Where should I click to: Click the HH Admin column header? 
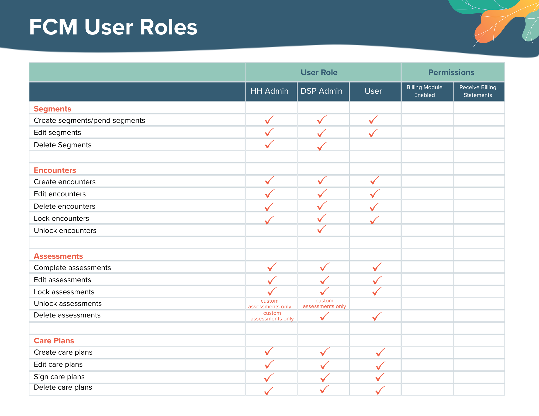[x=269, y=91]
